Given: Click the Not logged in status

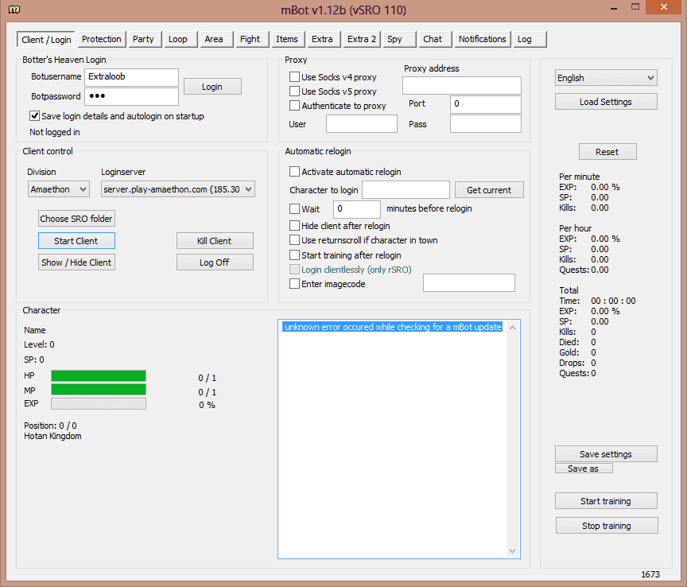Looking at the screenshot, I should click(x=55, y=132).
